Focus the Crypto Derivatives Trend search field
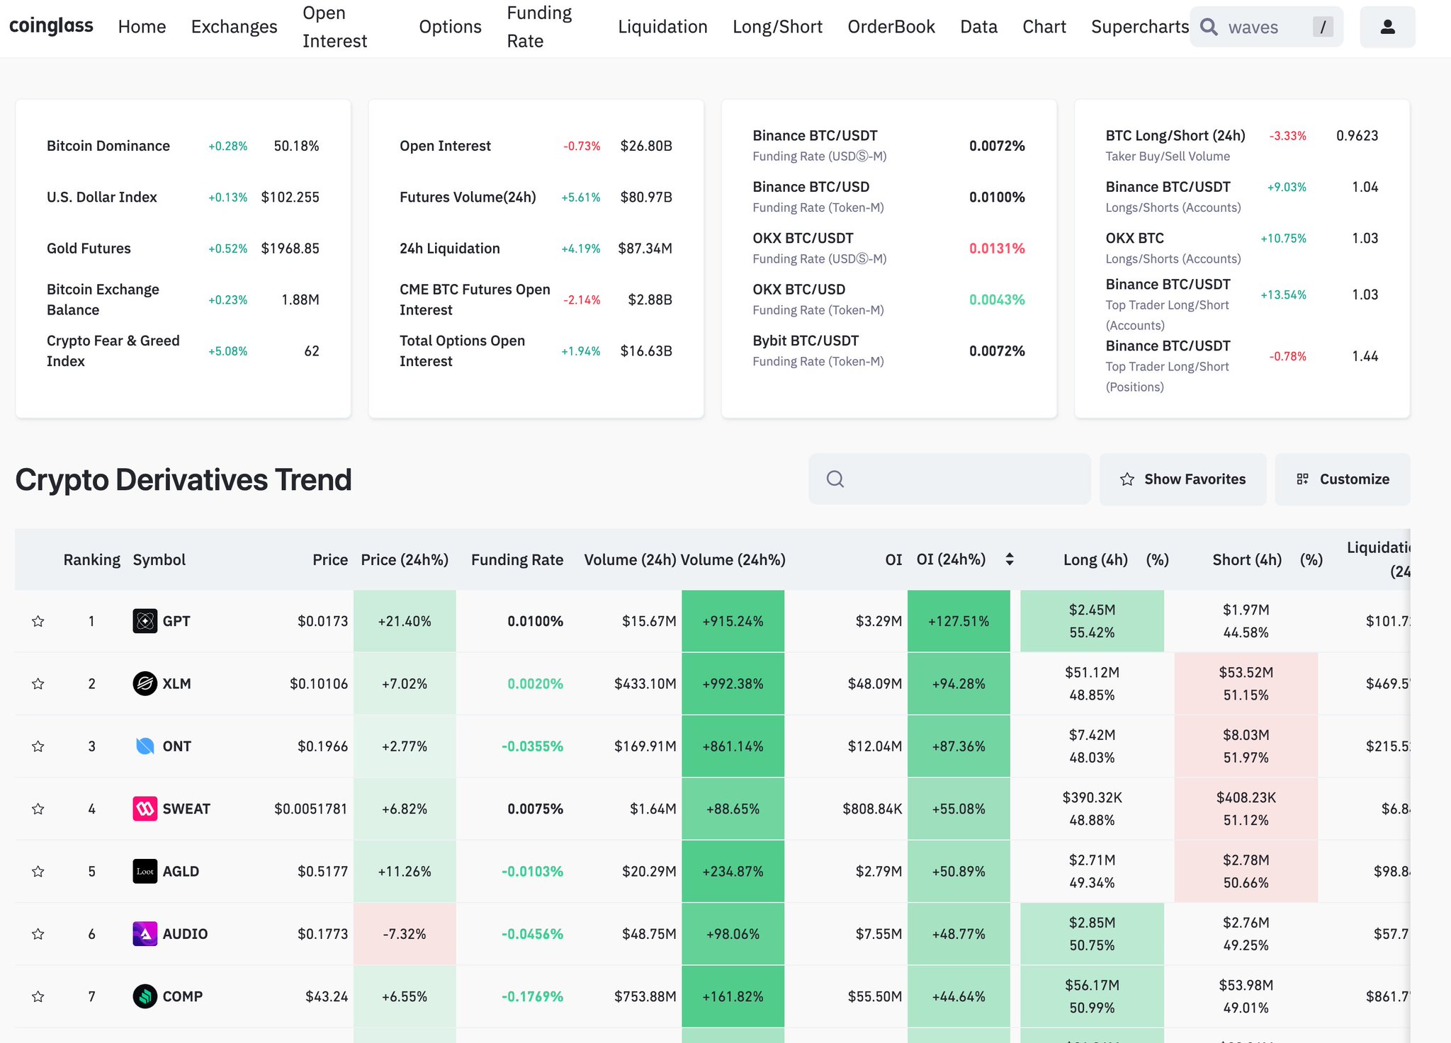Image resolution: width=1451 pixels, height=1043 pixels. coord(949,479)
